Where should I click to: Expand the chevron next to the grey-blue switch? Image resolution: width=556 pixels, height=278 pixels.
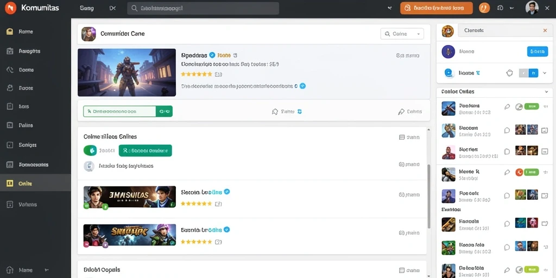545,73
